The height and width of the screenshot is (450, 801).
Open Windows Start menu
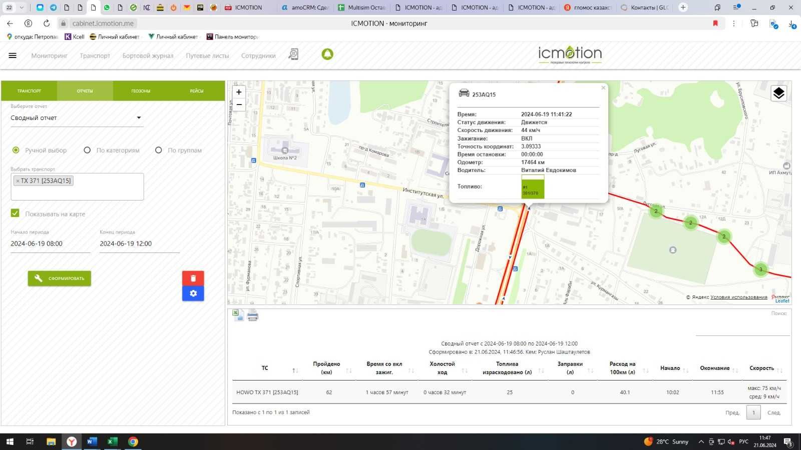point(10,441)
